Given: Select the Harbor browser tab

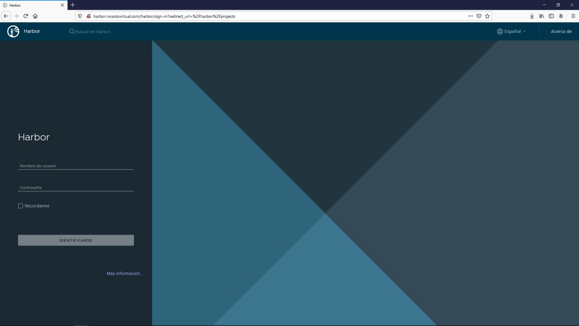Looking at the screenshot, I should coord(32,5).
